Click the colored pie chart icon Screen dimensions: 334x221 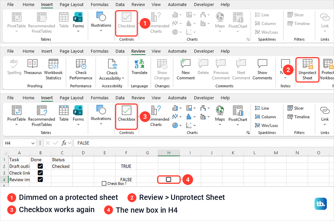click(x=175, y=125)
